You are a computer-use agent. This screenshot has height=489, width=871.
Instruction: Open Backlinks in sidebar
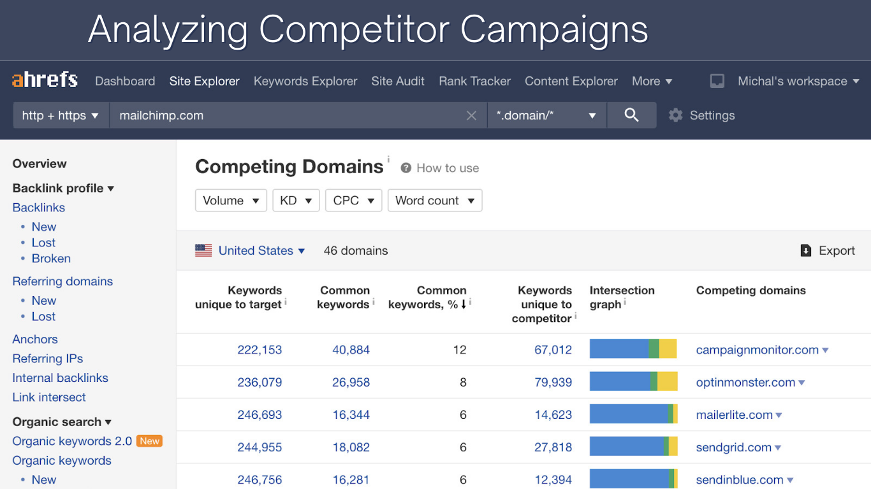point(39,208)
